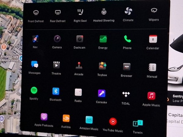This screenshot has height=137, width=183.
Task: Open Bluetooth settings
Action: [x=56, y=91]
